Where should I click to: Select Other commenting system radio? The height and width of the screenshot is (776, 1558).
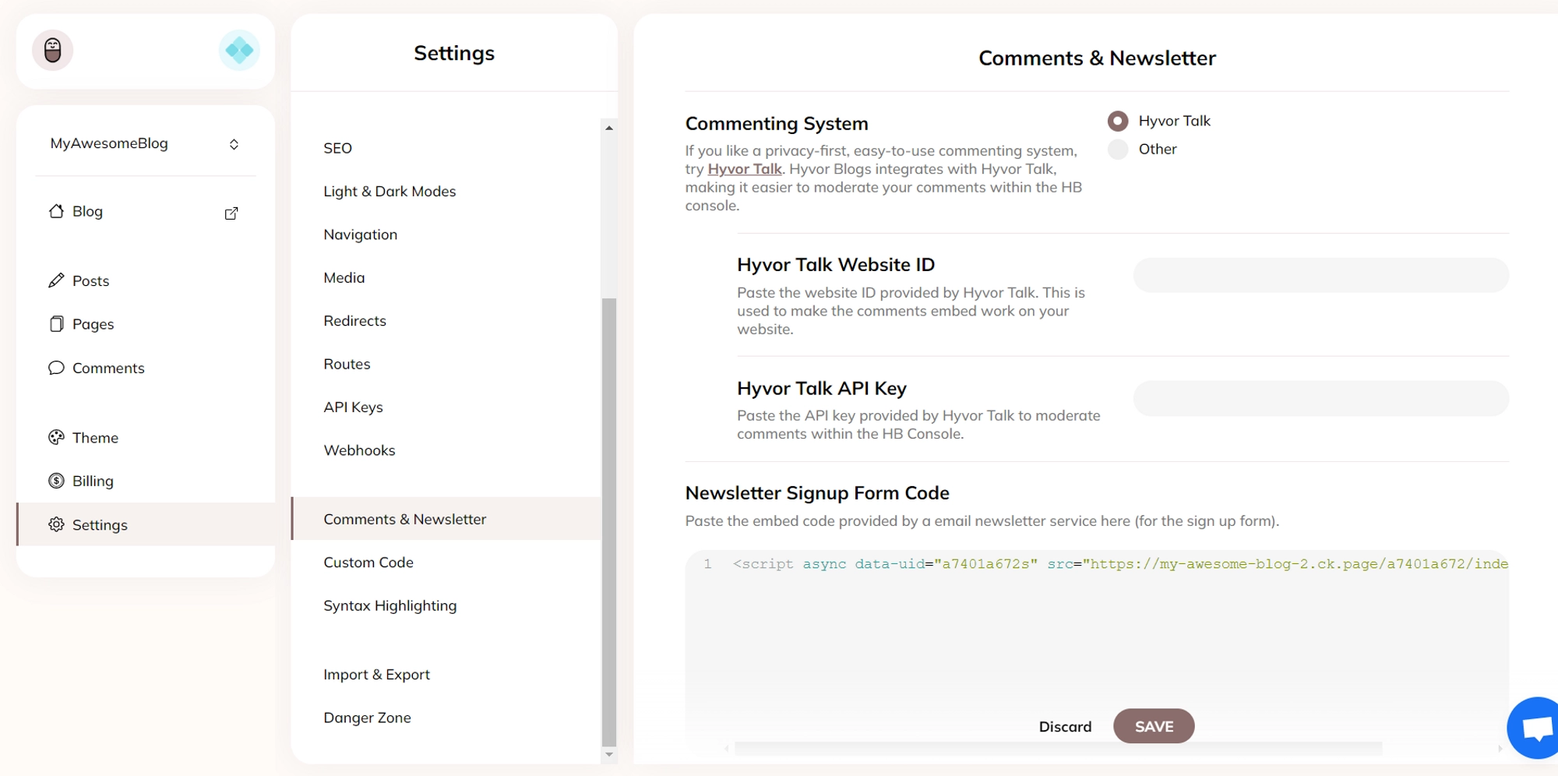click(x=1118, y=149)
